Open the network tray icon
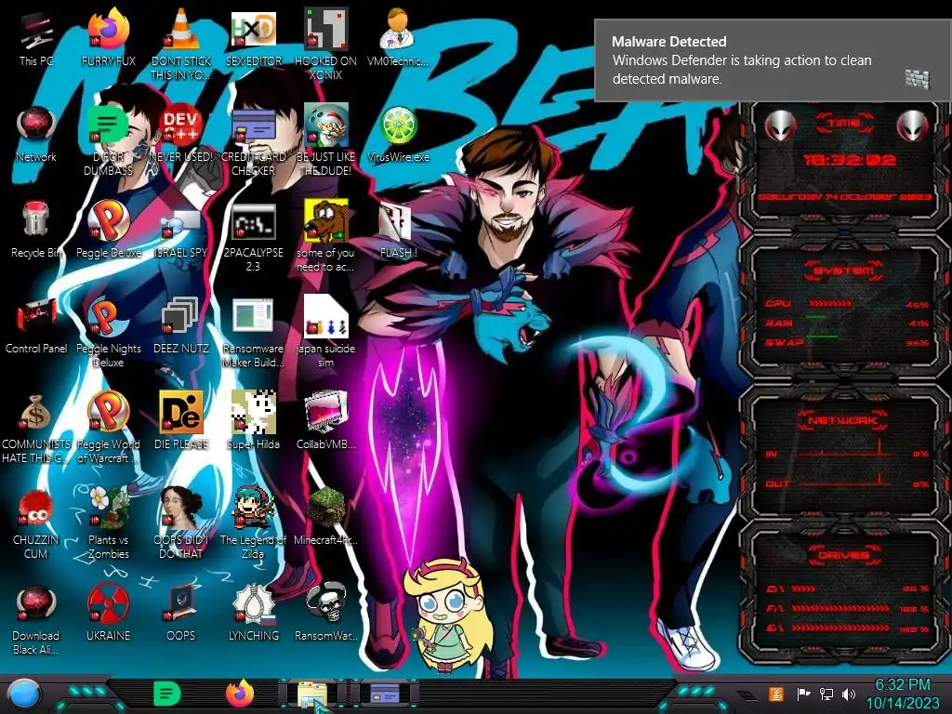 [826, 694]
